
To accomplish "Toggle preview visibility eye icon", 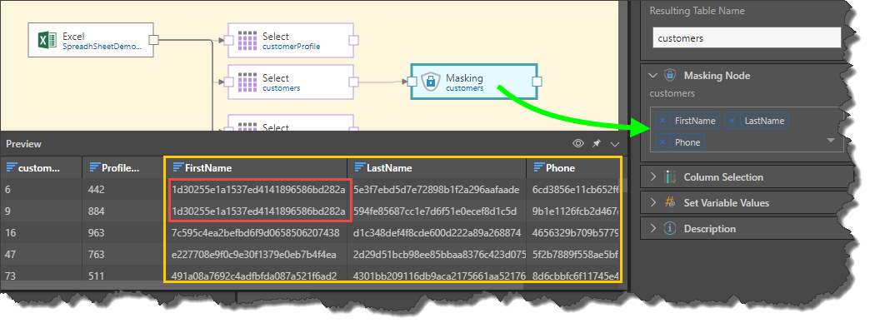I will [x=578, y=144].
